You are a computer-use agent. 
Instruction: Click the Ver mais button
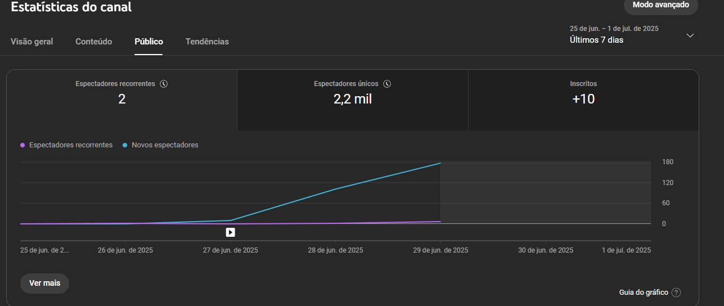(44, 283)
